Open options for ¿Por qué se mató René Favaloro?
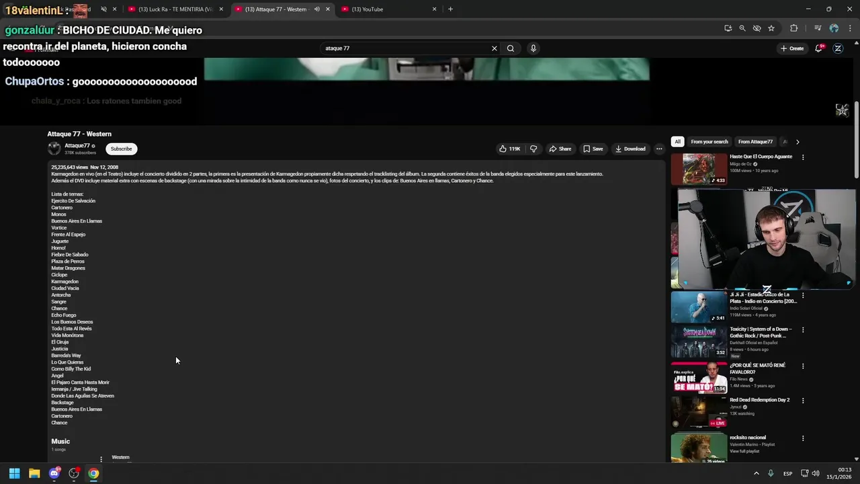This screenshot has width=860, height=484. point(803,366)
